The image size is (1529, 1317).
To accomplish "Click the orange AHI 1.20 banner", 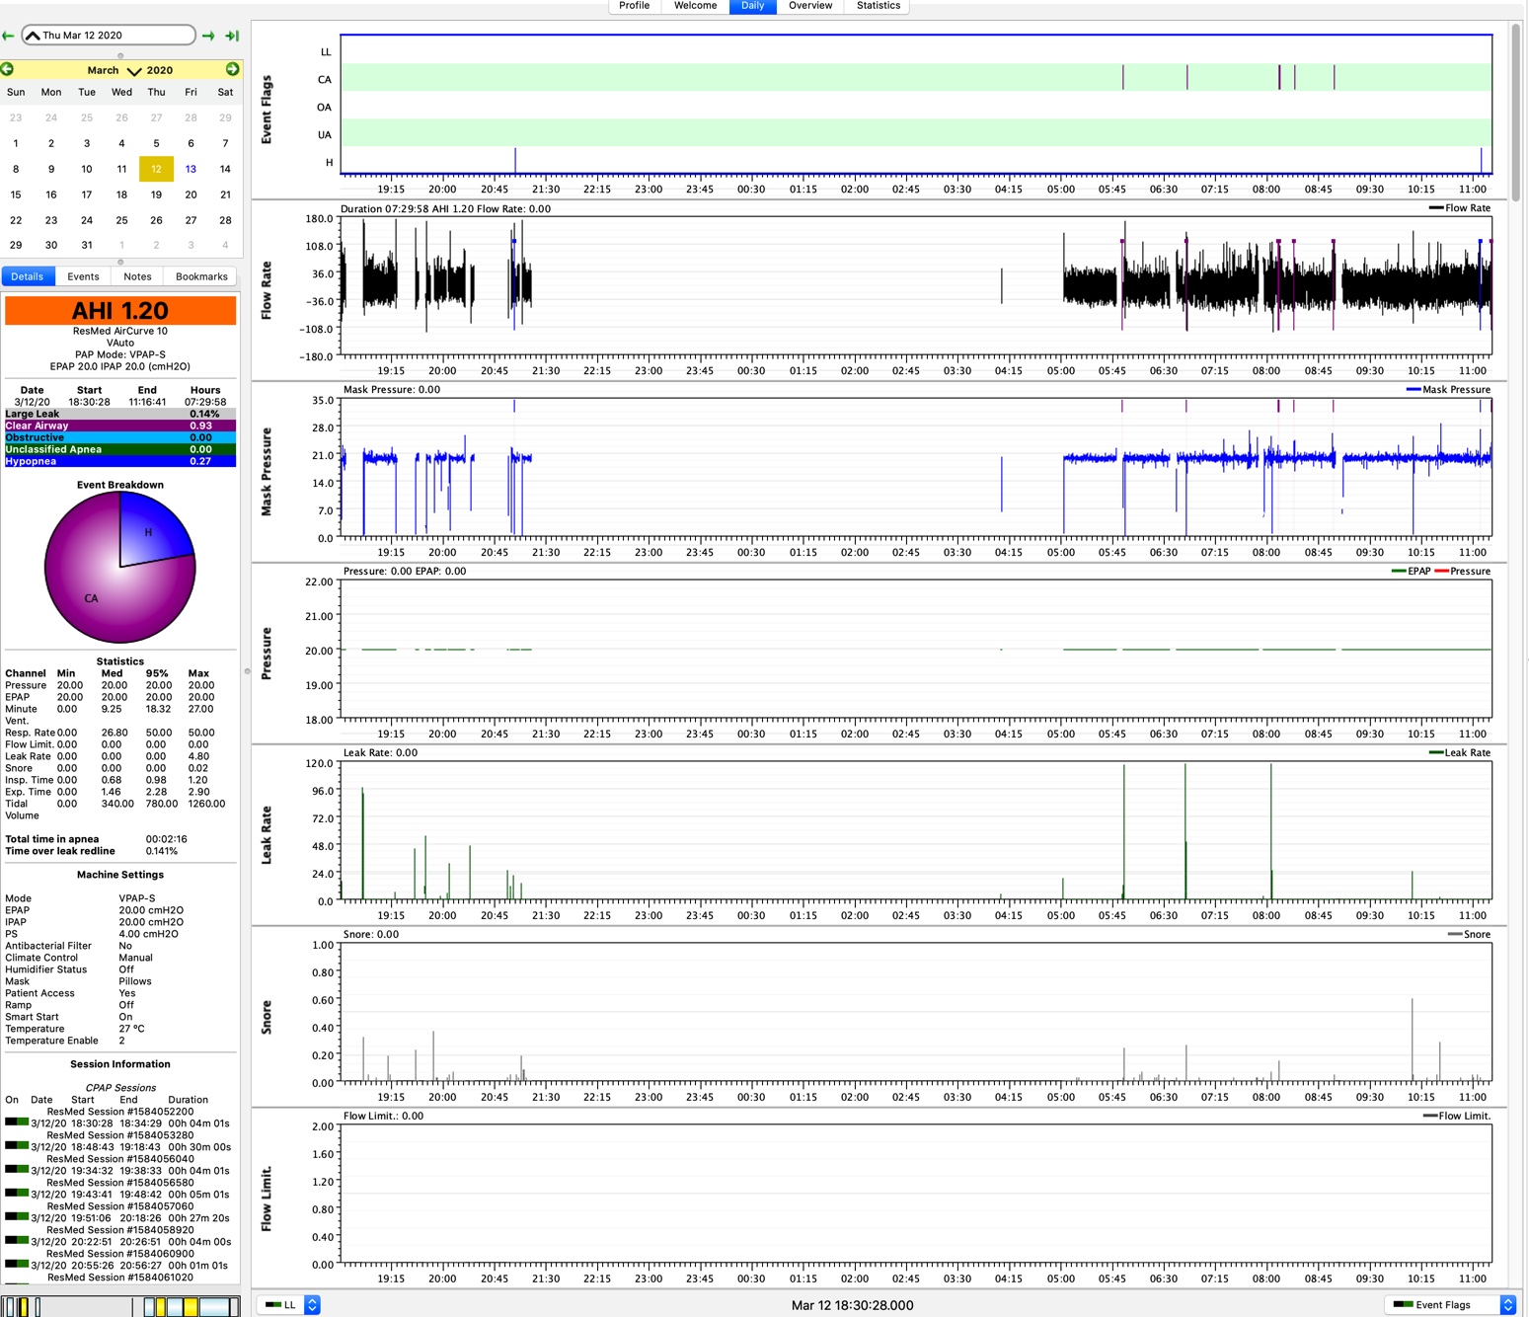I will click(x=120, y=311).
